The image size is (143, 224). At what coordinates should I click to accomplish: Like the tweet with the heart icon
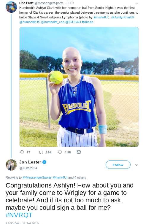pyautogui.click(x=60, y=152)
